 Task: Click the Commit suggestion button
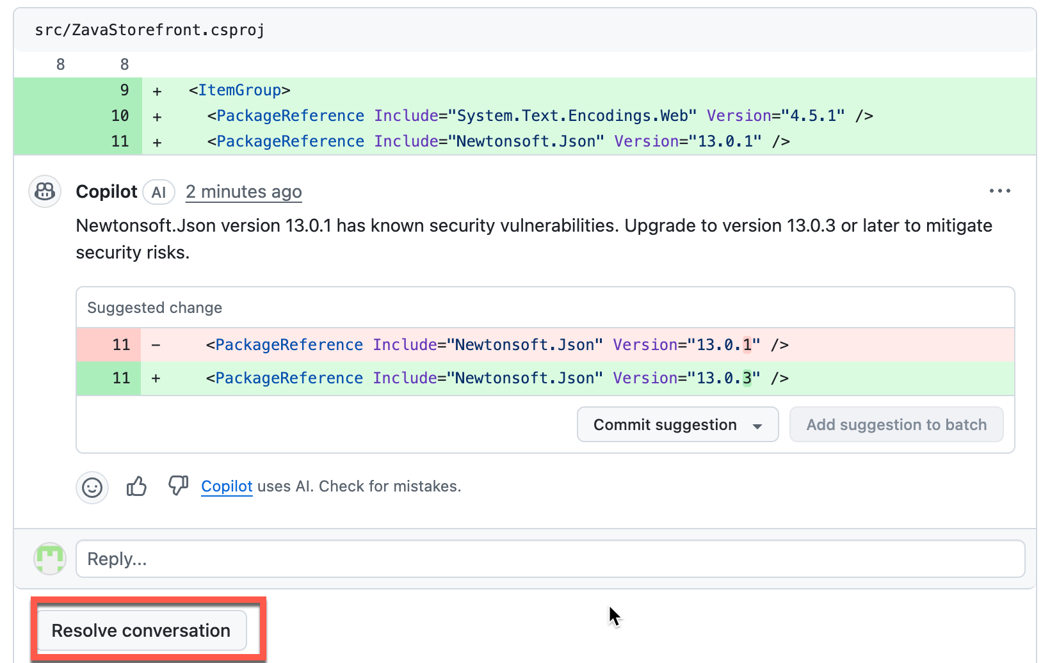(x=665, y=425)
